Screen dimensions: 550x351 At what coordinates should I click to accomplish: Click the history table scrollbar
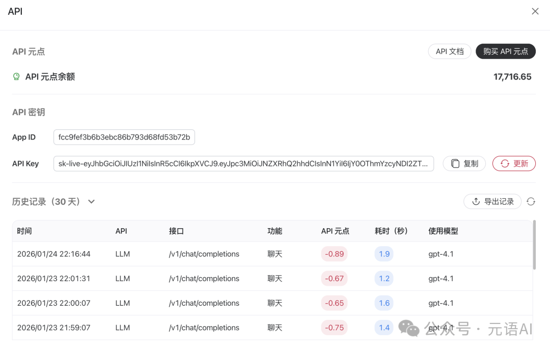point(534,245)
